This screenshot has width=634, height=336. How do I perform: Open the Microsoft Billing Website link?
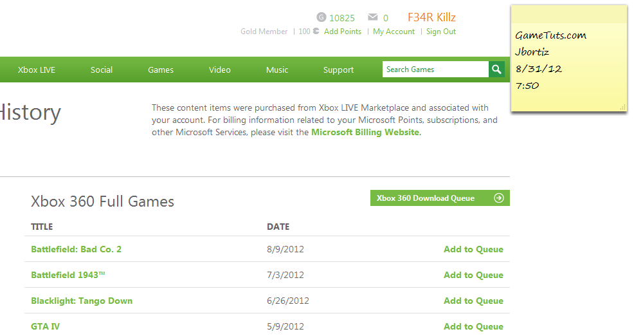click(365, 133)
